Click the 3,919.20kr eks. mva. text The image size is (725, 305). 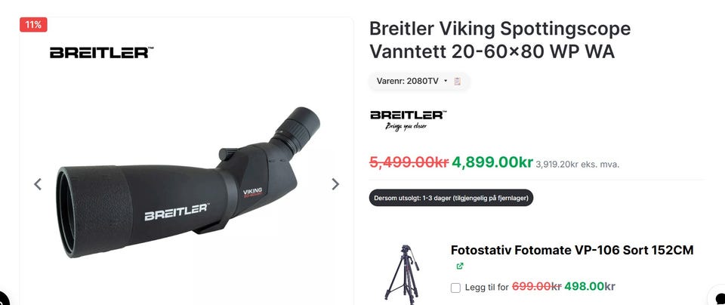[577, 164]
